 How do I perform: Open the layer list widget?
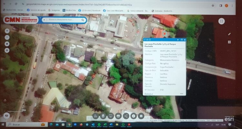[103, 116]
